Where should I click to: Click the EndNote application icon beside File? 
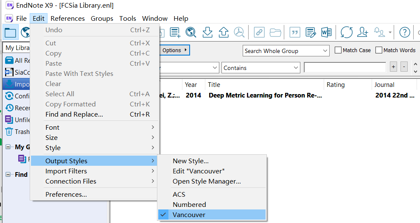[x=9, y=19]
